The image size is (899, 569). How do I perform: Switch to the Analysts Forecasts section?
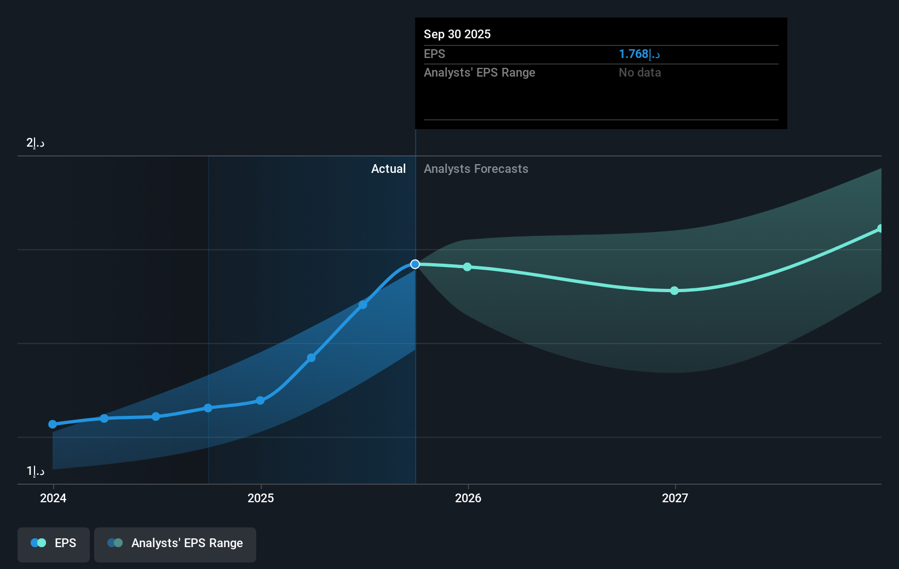click(476, 169)
